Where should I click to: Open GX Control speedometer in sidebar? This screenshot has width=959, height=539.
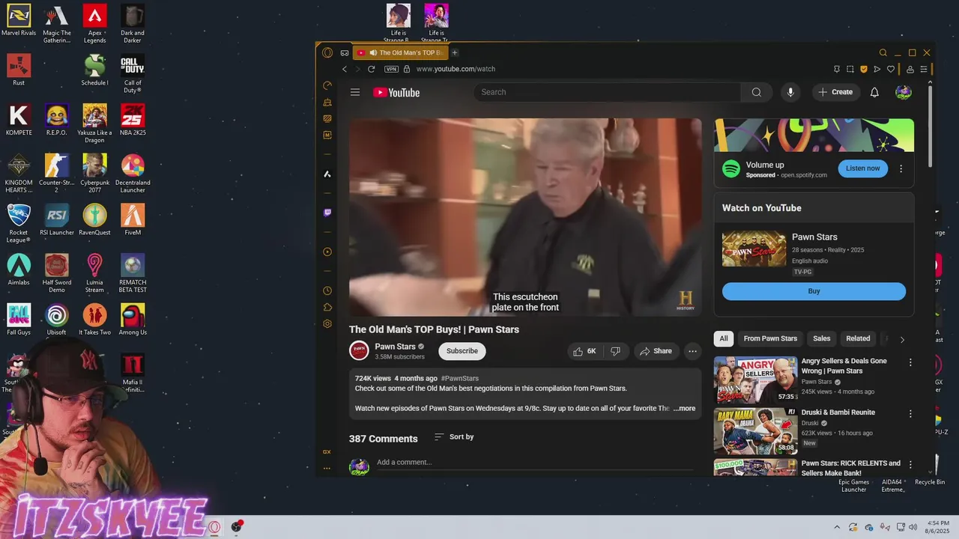click(327, 85)
